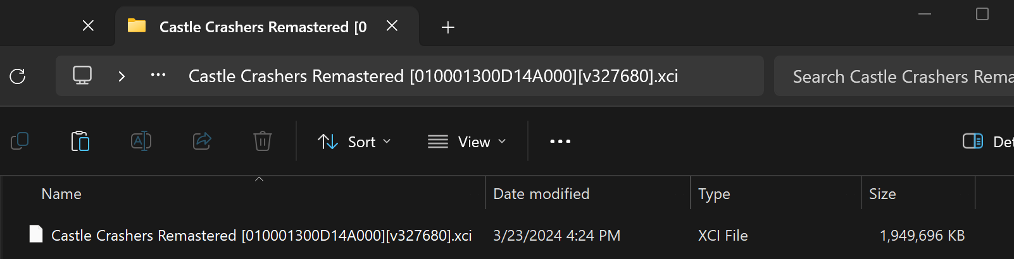Open the See more toolbar ellipsis menu
The height and width of the screenshot is (259, 1014).
click(560, 142)
